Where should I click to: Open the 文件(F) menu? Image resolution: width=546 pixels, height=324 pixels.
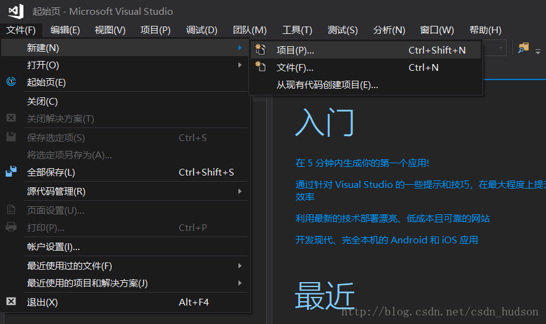pos(21,30)
